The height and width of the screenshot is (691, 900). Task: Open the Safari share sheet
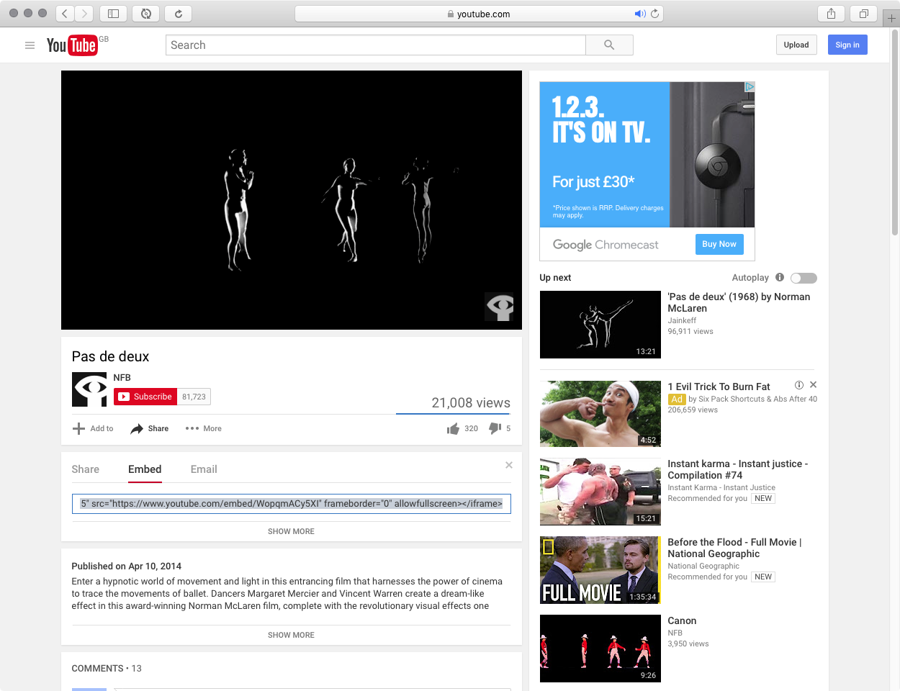pyautogui.click(x=831, y=14)
